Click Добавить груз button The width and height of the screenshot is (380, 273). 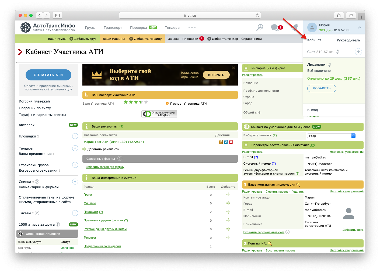[x=83, y=39]
